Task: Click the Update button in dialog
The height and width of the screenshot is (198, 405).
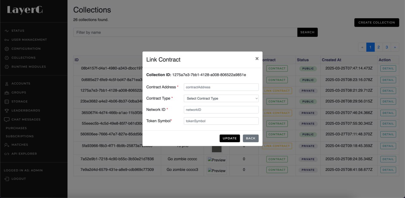Action: click(230, 138)
